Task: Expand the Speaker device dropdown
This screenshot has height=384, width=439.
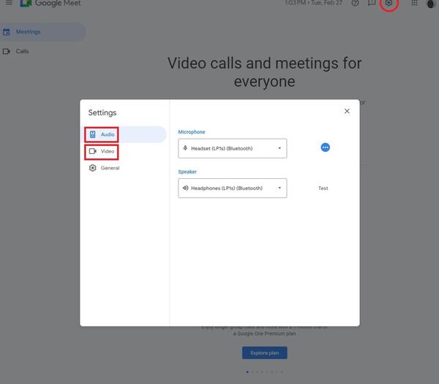Action: [233, 188]
